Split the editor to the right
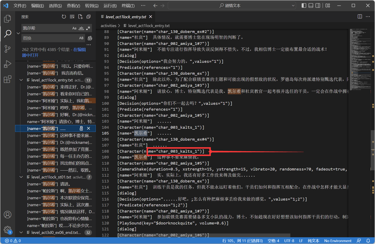375x244 pixels. coord(360,16)
